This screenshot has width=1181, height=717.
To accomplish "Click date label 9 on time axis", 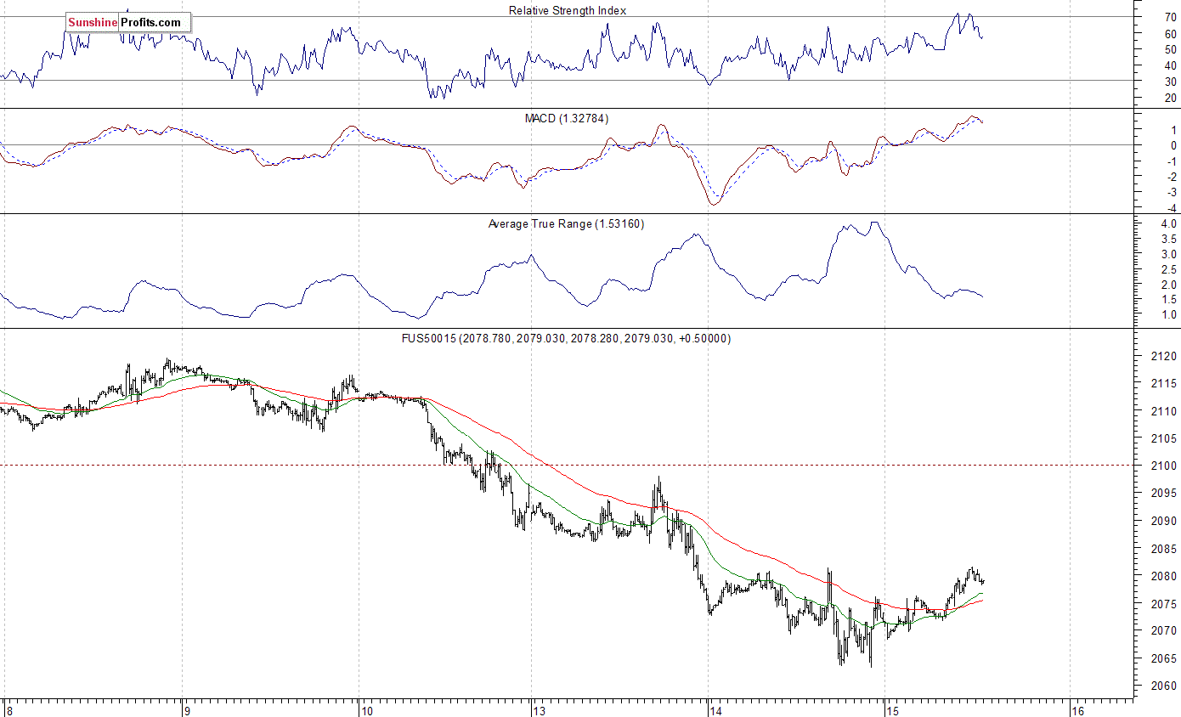I will (x=186, y=710).
